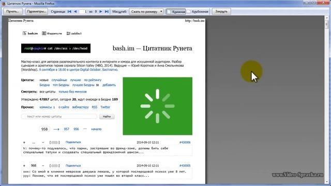The image size is (331, 186).
Task: Click the zadolba.li icon on page
Action: (x=68, y=33)
